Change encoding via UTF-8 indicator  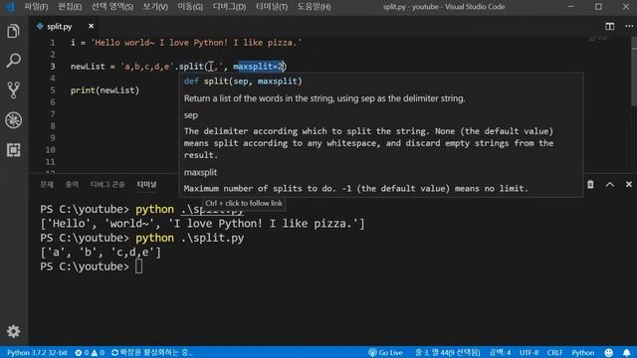[529, 353]
